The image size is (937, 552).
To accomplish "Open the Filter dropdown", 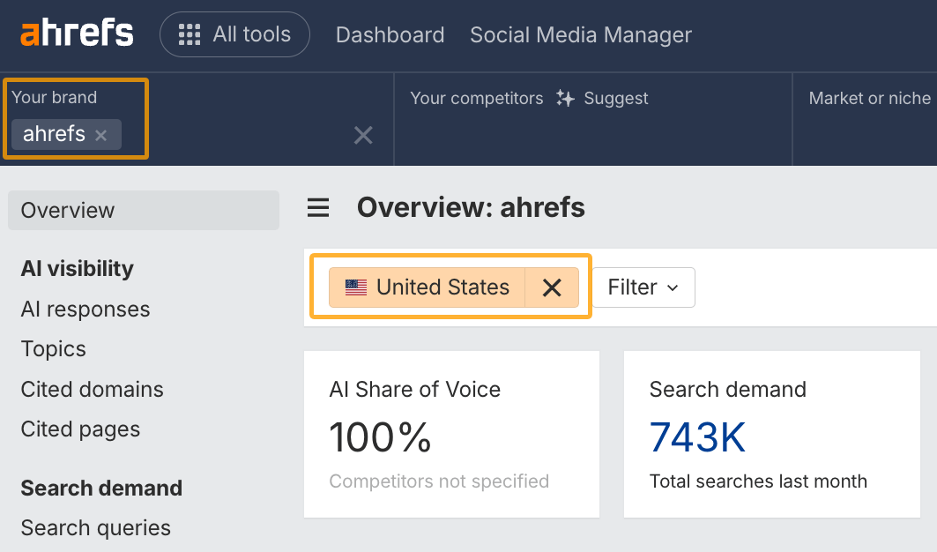I will (x=643, y=287).
